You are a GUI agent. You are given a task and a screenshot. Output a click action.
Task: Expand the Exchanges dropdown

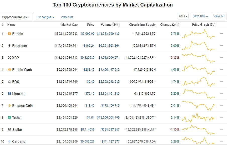coord(45,17)
